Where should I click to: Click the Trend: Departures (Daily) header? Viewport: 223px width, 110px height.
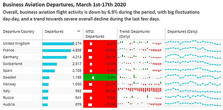[135, 34]
